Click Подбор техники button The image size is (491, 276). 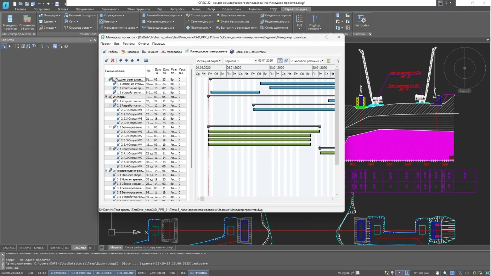coord(314,22)
